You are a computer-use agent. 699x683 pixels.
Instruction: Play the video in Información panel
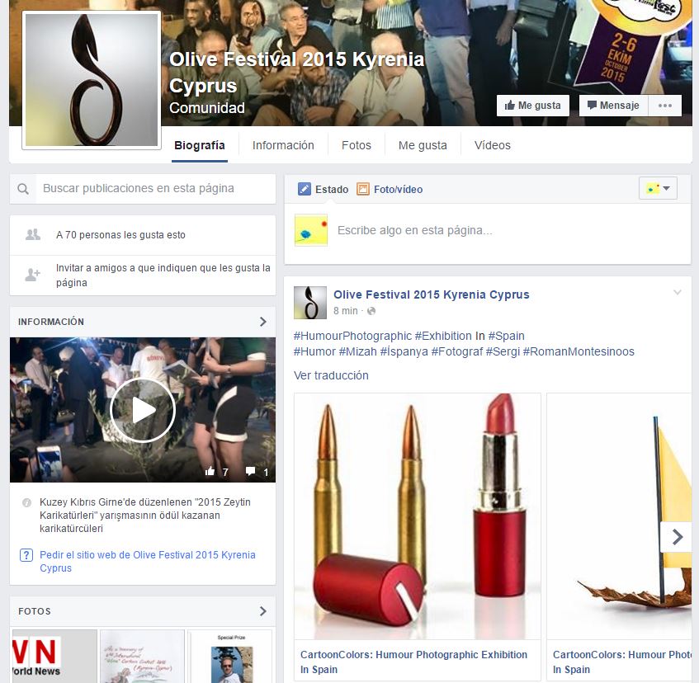[142, 410]
